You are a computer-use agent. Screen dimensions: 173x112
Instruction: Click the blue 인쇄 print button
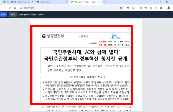click(x=3, y=15)
